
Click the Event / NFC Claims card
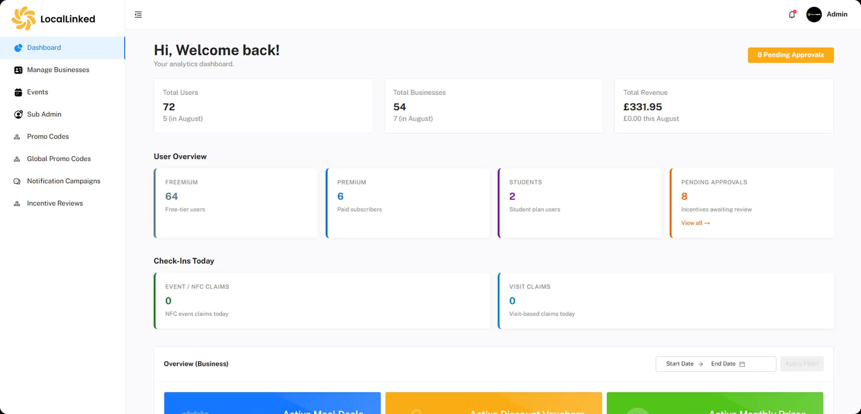click(x=322, y=301)
